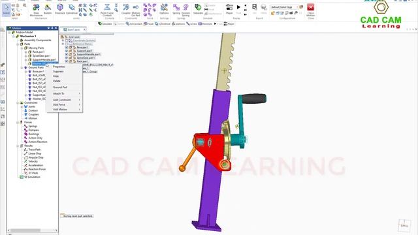Expand the Joints node

tap(22, 106)
